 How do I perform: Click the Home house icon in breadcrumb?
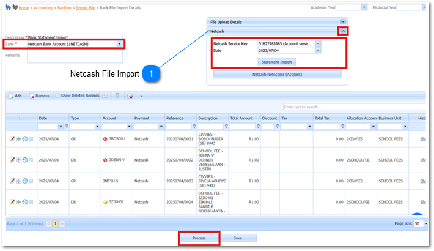[8, 7]
